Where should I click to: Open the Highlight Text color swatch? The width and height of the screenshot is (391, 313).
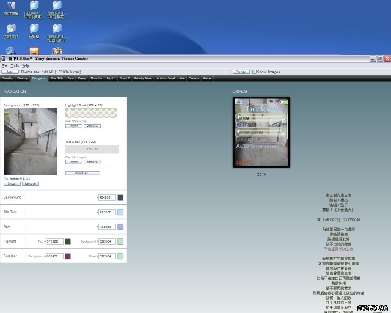(x=68, y=241)
